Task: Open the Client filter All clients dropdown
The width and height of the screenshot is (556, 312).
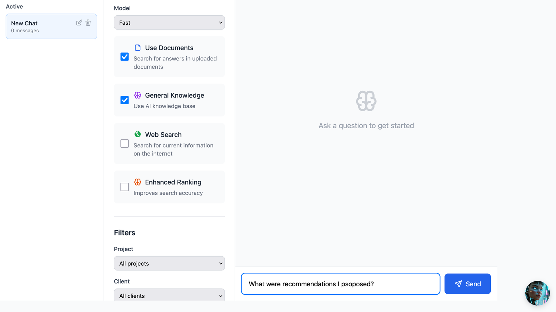Action: click(169, 295)
